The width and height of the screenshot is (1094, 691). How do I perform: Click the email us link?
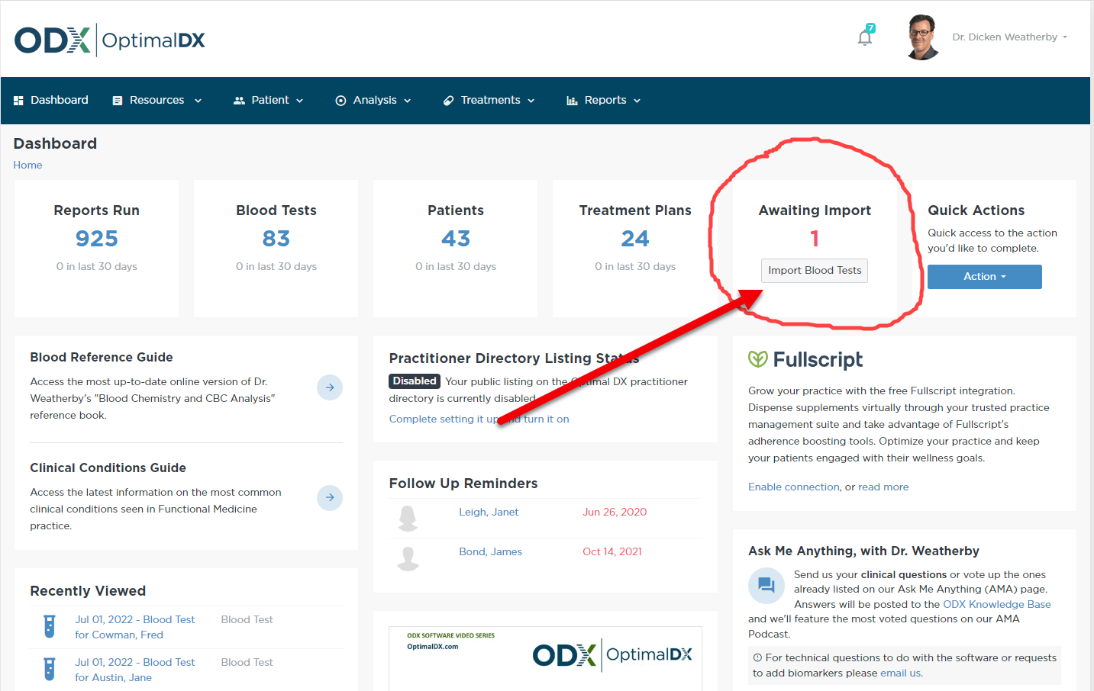(900, 673)
